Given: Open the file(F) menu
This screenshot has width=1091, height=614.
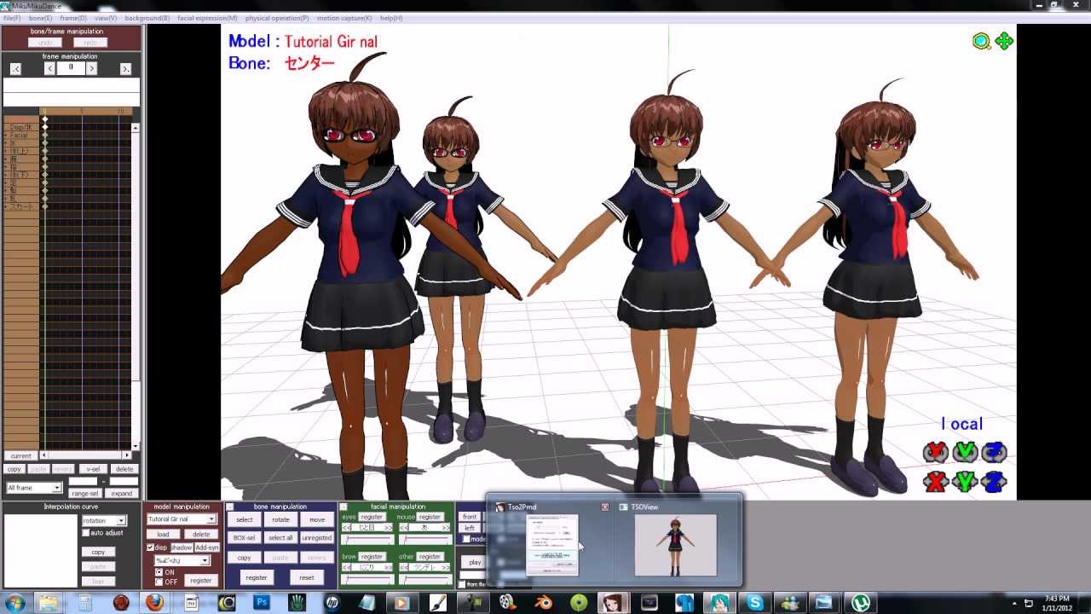Looking at the screenshot, I should (x=12, y=18).
